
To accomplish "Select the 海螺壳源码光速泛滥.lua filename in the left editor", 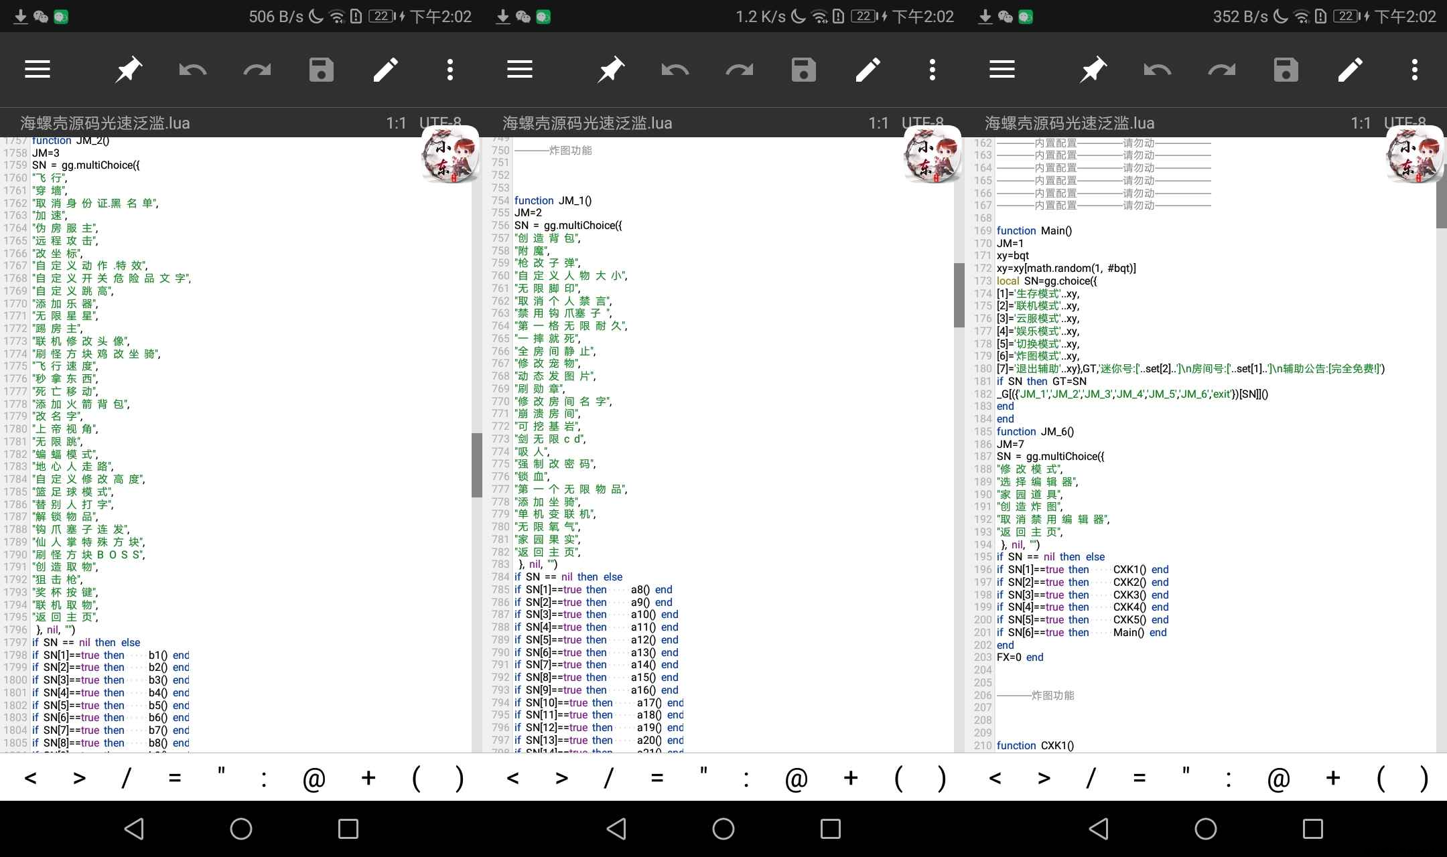I will (x=105, y=123).
